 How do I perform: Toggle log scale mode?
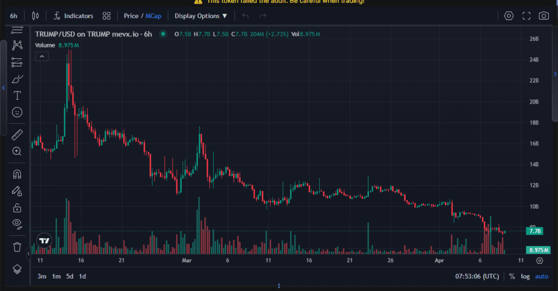click(525, 276)
